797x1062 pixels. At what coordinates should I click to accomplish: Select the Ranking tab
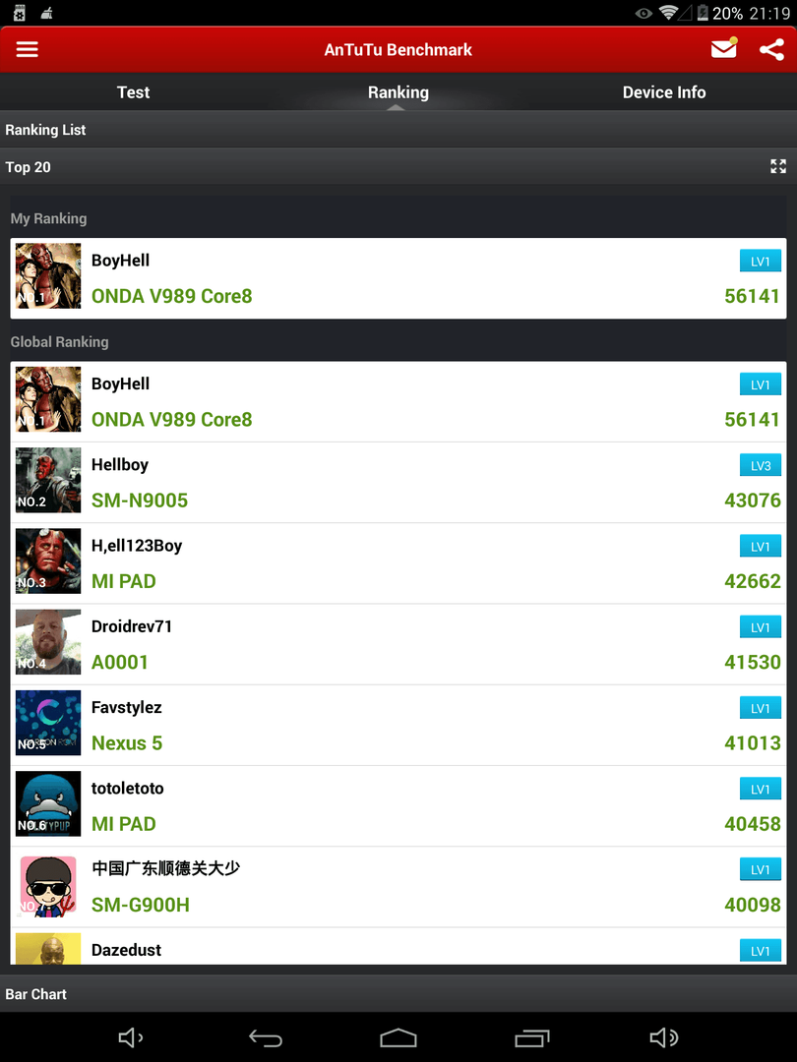398,92
